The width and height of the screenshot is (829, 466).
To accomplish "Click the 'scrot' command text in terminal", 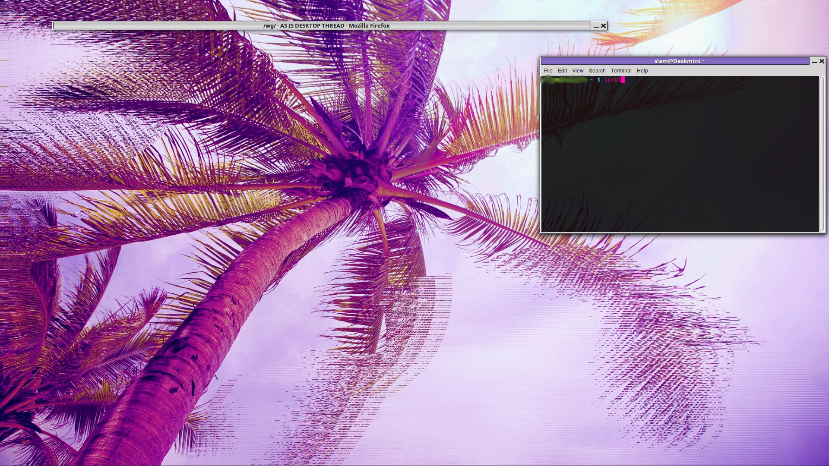I will pyautogui.click(x=612, y=80).
